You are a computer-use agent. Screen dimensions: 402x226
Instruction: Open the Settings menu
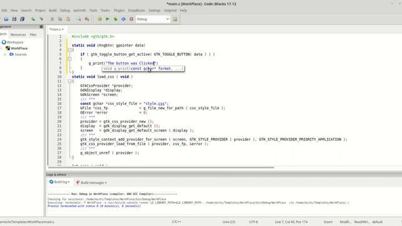[x=155, y=11]
